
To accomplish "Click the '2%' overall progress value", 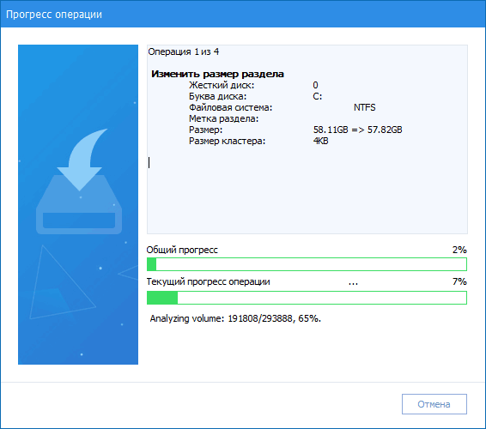I will coord(459,250).
